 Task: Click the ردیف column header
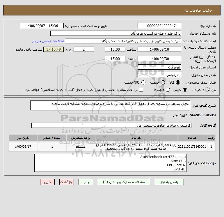point(211,138)
